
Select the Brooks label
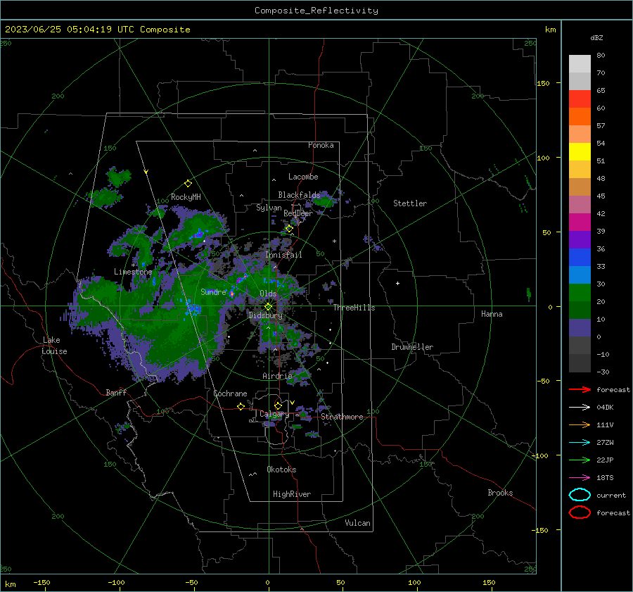[x=500, y=493]
